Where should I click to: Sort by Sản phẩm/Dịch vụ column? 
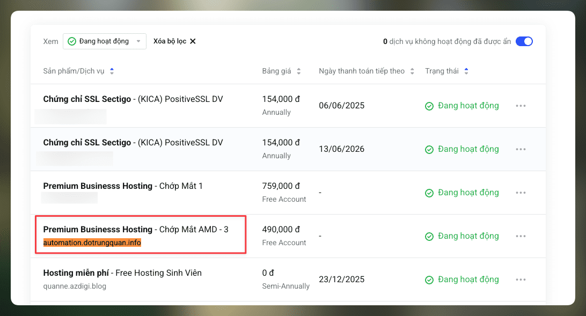pyautogui.click(x=112, y=71)
